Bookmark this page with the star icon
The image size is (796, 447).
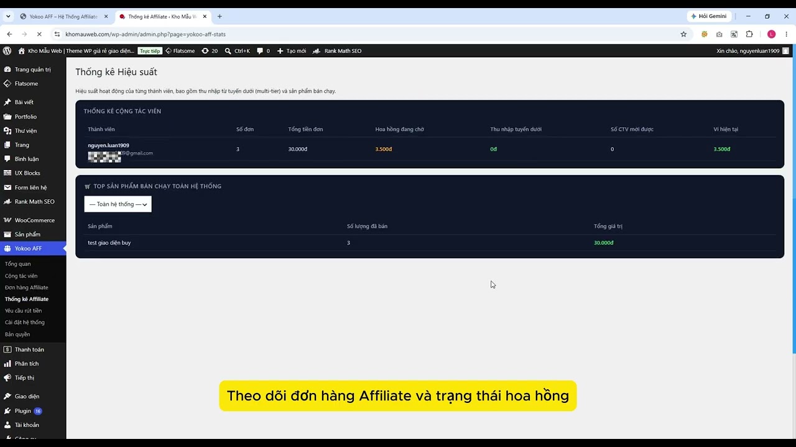tap(683, 34)
